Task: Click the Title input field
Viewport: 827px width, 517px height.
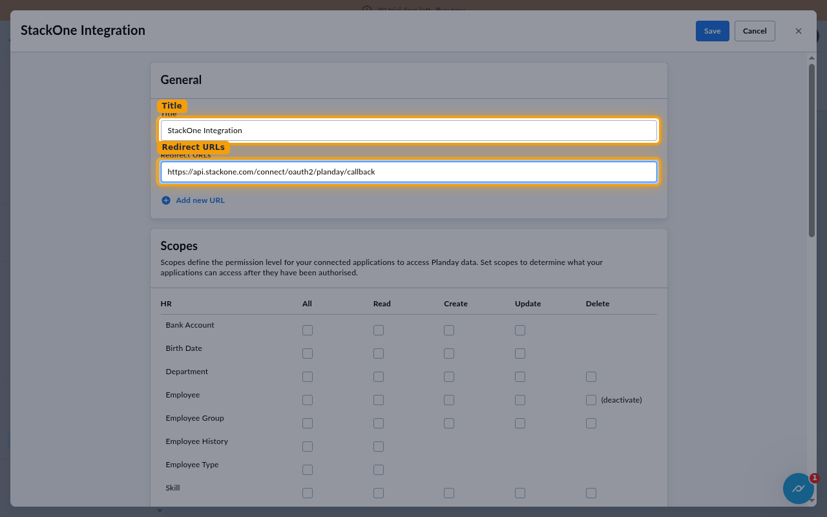Action: [408, 131]
